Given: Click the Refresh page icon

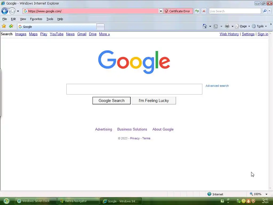Looking at the screenshot, I should coord(197,11).
